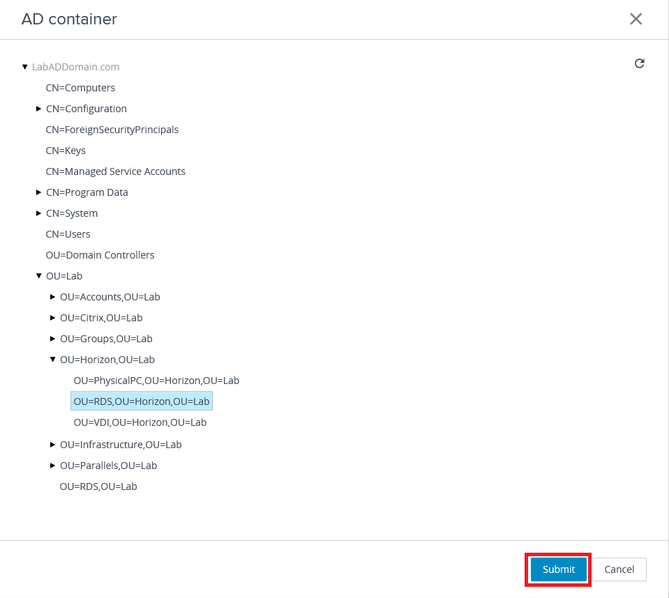
Task: Click the refresh icon for the AD tree
Action: (639, 64)
